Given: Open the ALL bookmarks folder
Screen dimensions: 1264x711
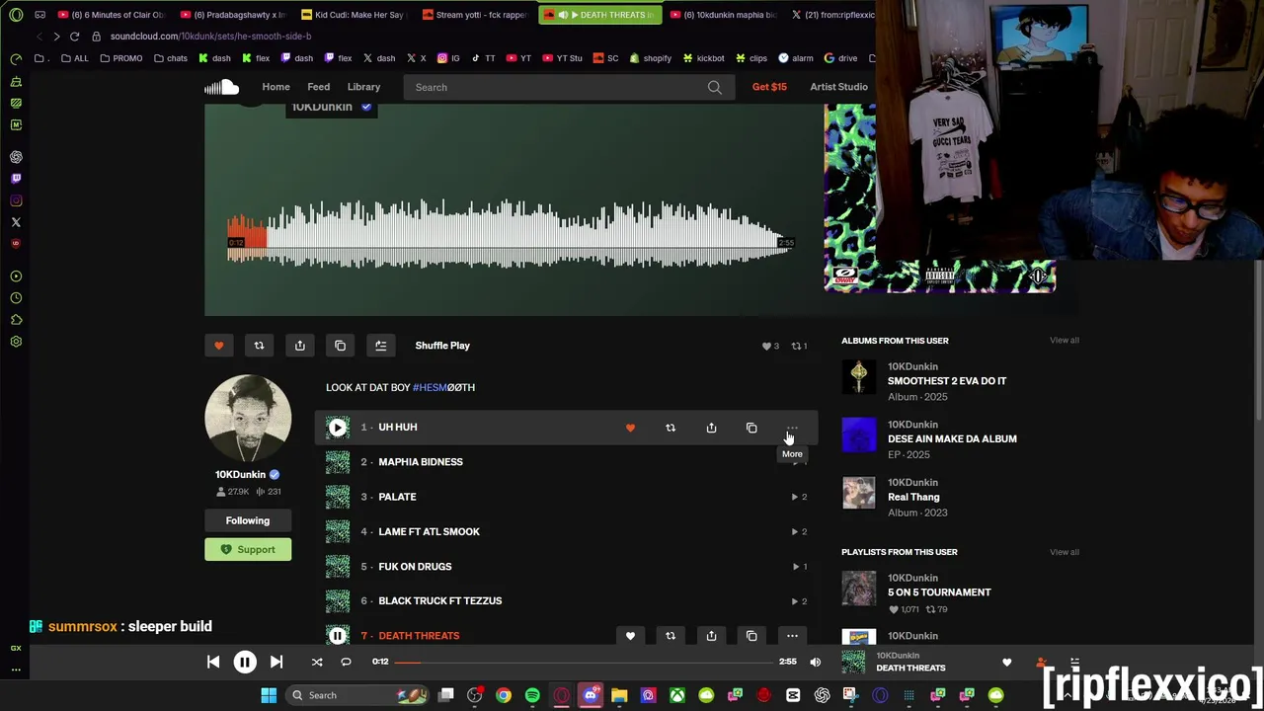Looking at the screenshot, I should 74,58.
